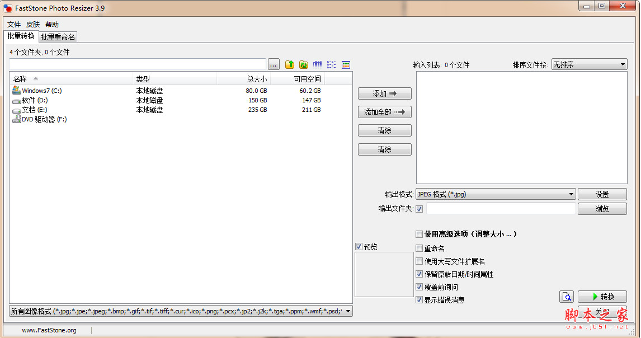Open 帮助 menu
Viewport: 641px width, 338px height.
[x=52, y=25]
